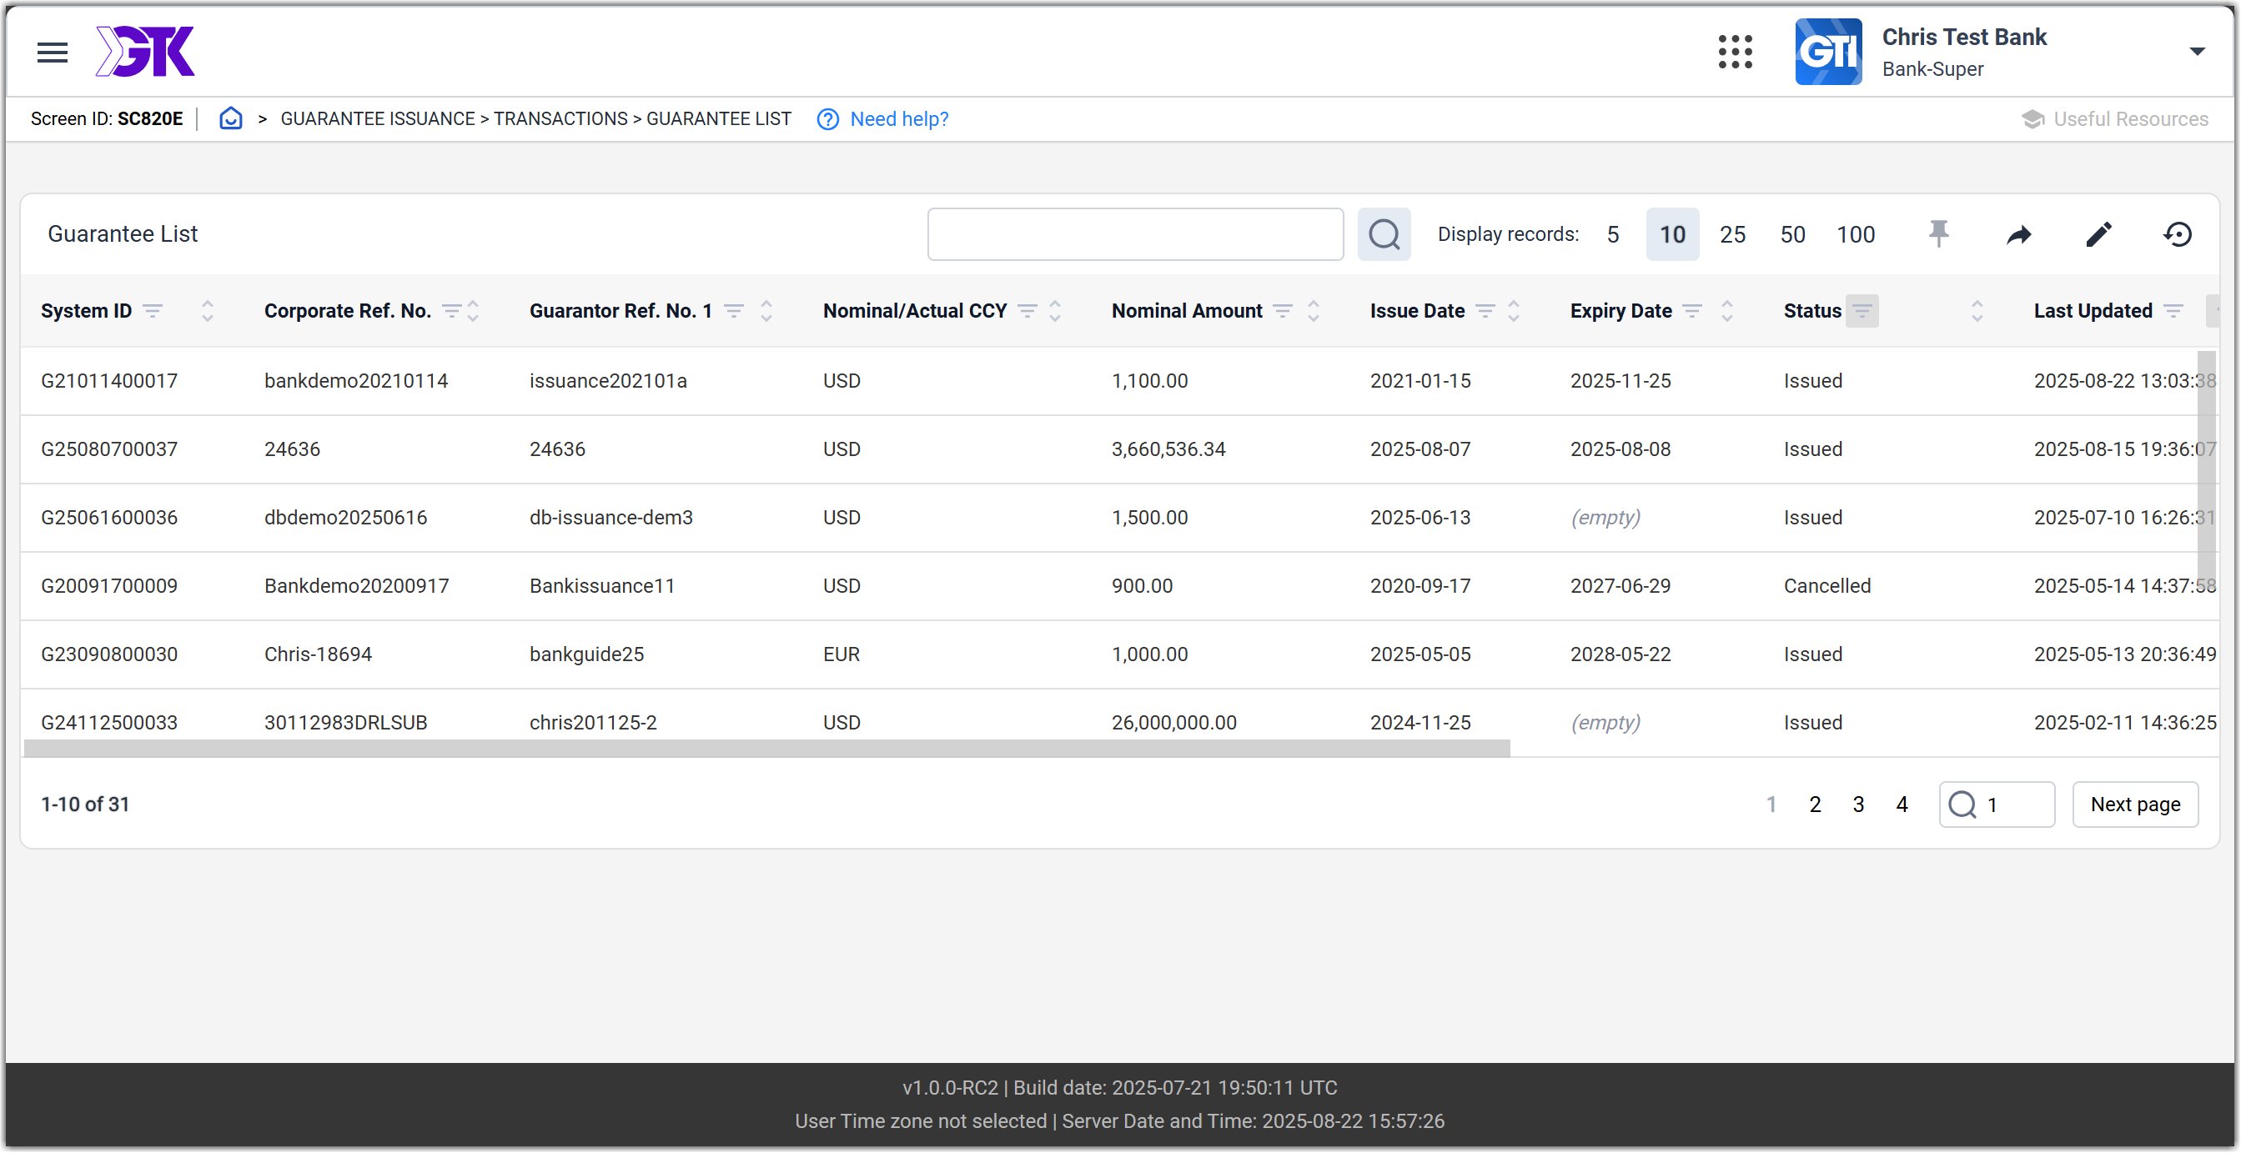Sort by Nominal/Actual CCY column
Image resolution: width=2241 pixels, height=1153 pixels.
tap(1055, 311)
